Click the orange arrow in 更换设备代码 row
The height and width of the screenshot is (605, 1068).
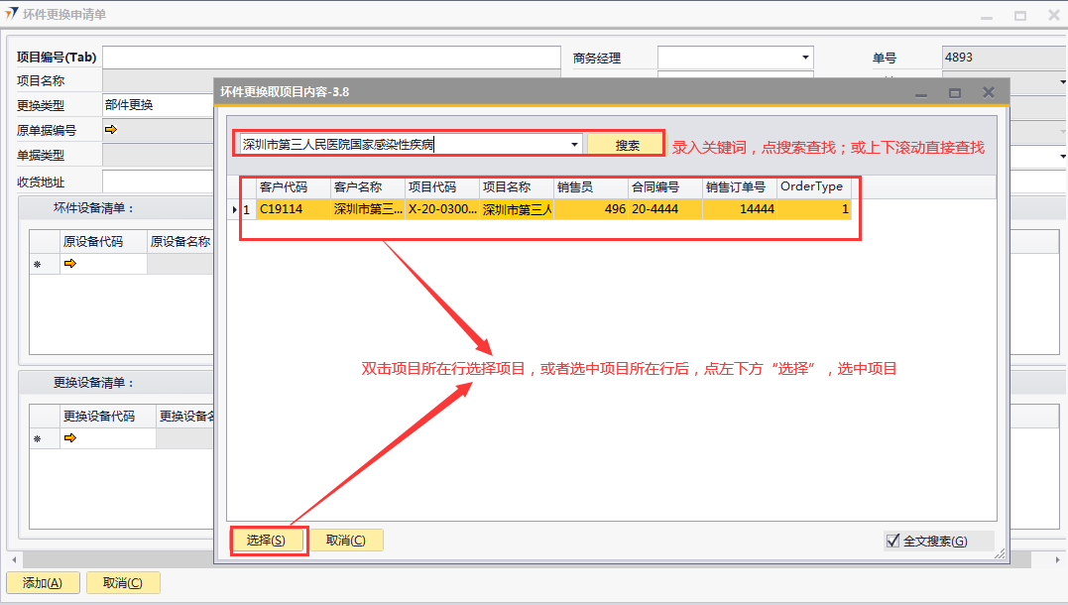pos(70,438)
